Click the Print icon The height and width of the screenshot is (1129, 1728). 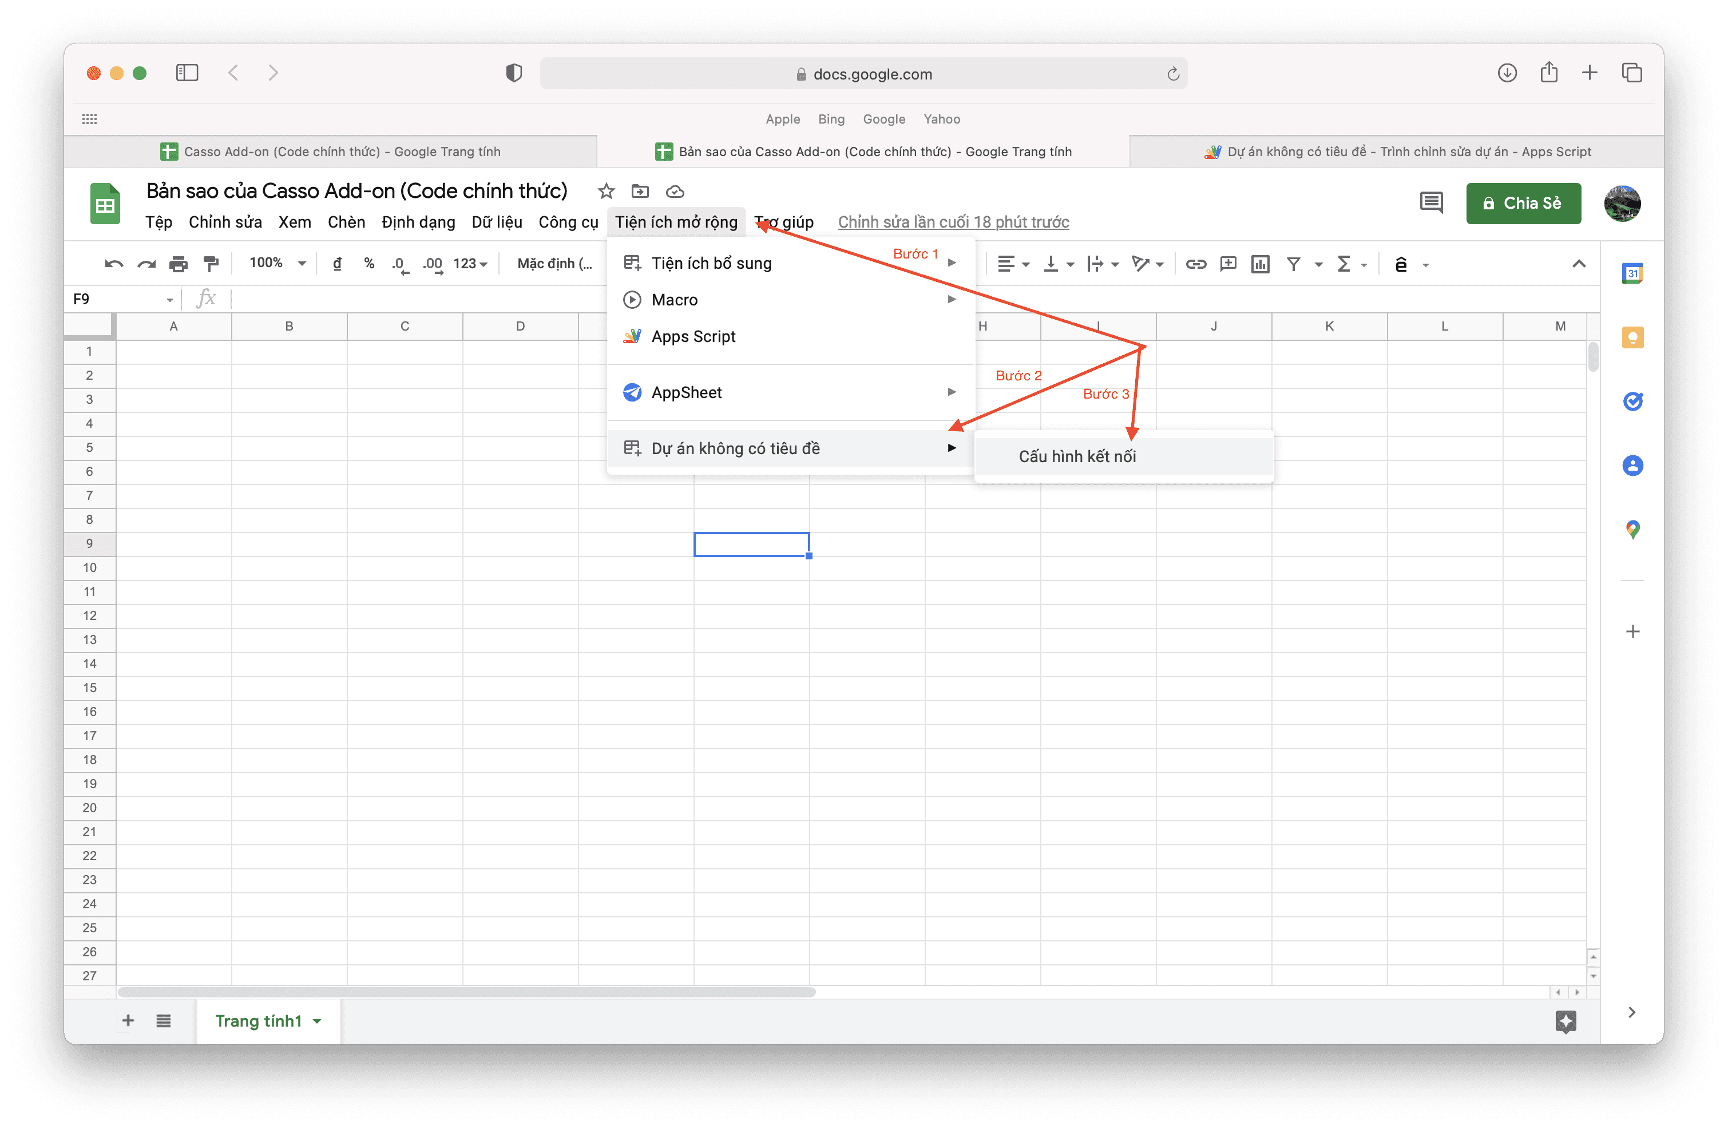coord(178,264)
